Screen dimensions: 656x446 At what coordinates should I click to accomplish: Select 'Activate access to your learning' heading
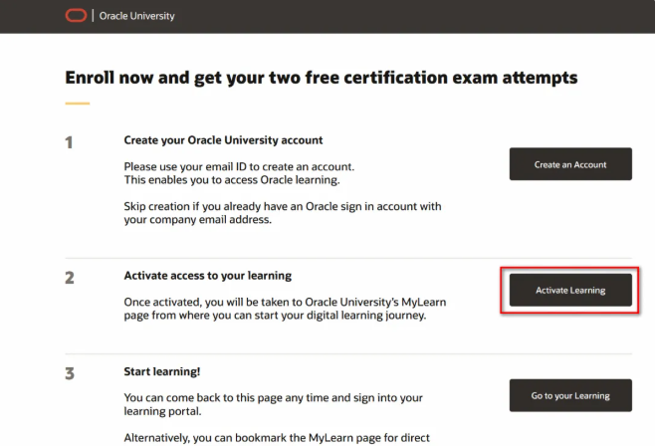[x=207, y=276]
